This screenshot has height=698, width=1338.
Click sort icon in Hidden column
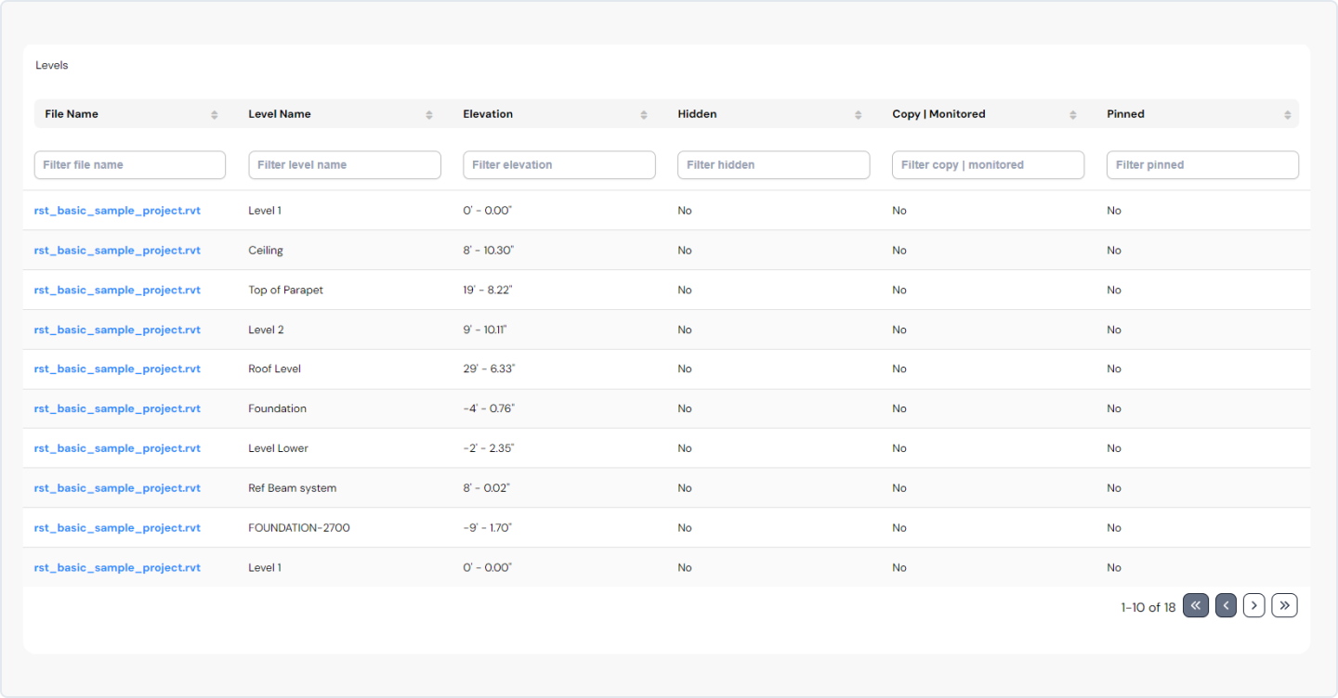tap(858, 114)
